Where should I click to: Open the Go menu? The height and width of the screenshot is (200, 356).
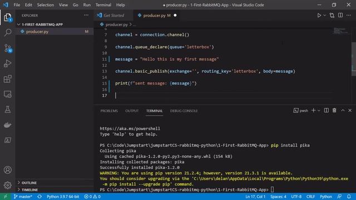pyautogui.click(x=76, y=5)
